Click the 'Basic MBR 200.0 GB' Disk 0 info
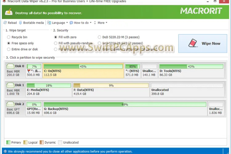This screenshot has width=231, height=154. click(13, 73)
